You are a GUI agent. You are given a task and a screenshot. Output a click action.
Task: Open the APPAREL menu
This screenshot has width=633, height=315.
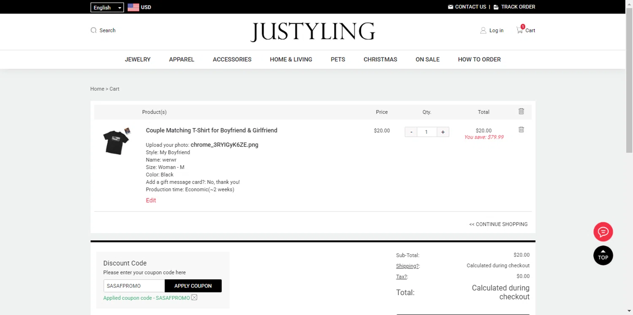[x=181, y=60]
